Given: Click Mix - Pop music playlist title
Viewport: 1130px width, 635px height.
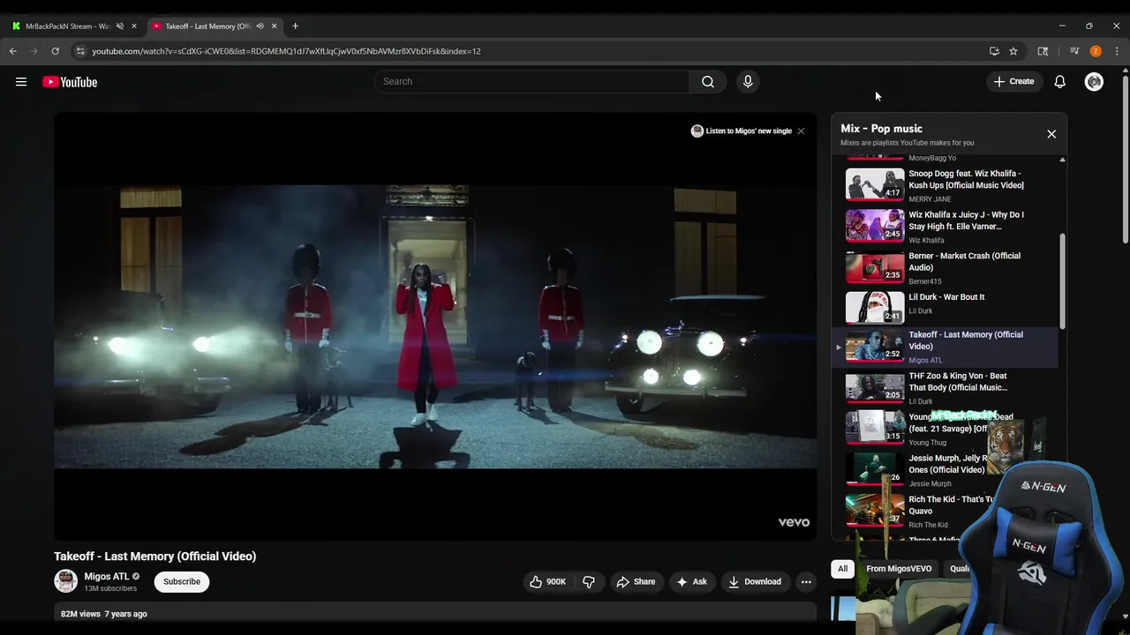Looking at the screenshot, I should (881, 129).
